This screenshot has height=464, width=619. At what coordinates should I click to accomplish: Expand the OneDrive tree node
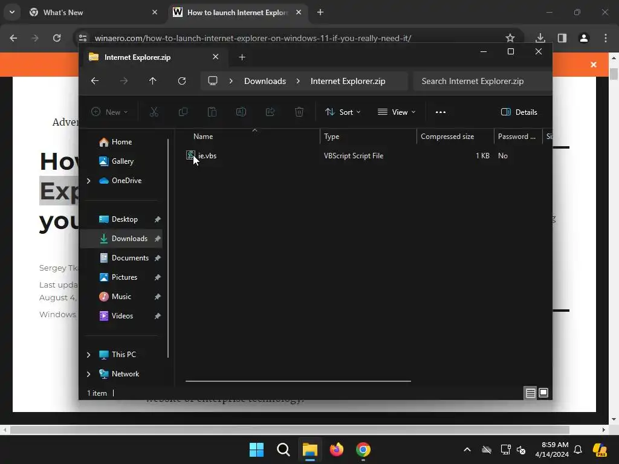click(x=88, y=180)
